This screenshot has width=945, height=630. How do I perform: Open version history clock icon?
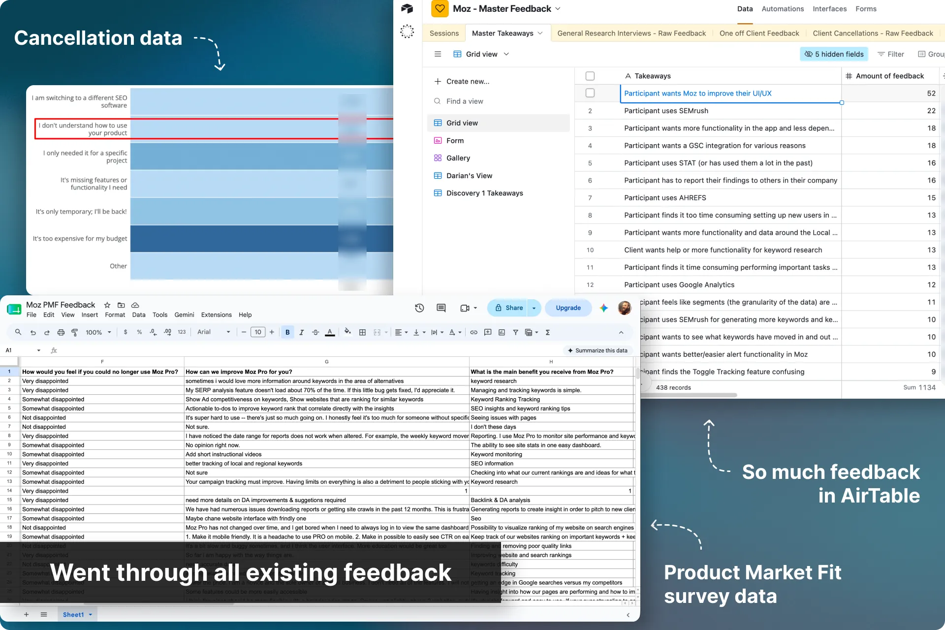pyautogui.click(x=419, y=308)
